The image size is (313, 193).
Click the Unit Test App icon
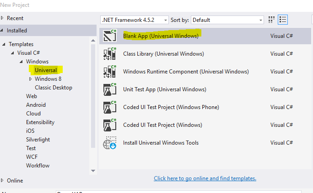110,89
